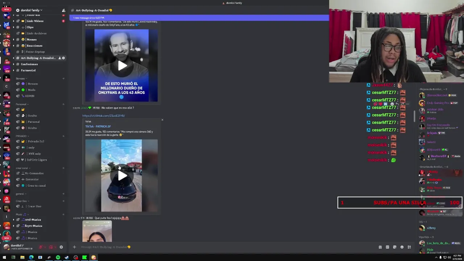Open the TikTok · PATRICK.SF embed title

[98, 127]
